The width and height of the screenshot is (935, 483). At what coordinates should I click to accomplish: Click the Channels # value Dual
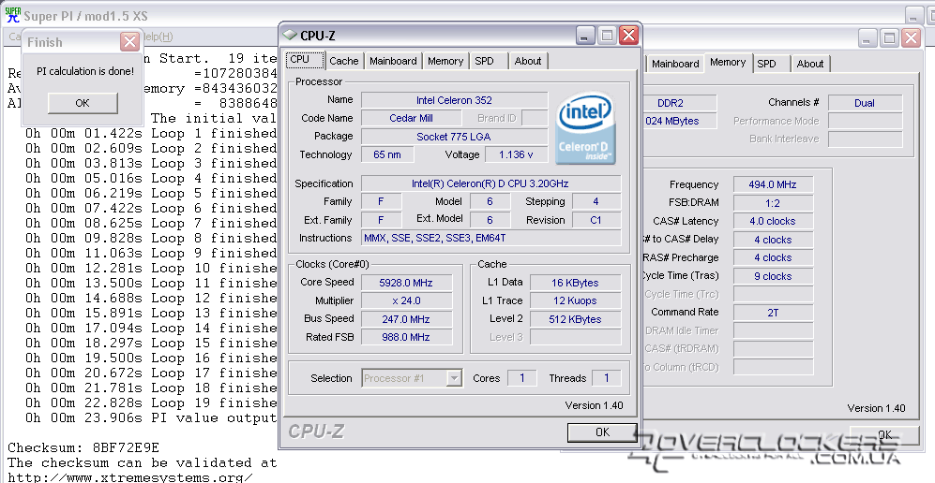coord(864,103)
